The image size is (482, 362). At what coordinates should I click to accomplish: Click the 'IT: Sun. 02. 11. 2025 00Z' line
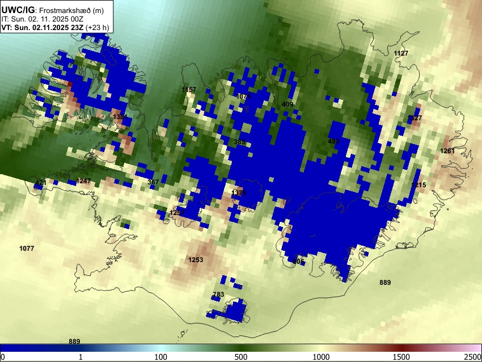pyautogui.click(x=43, y=19)
